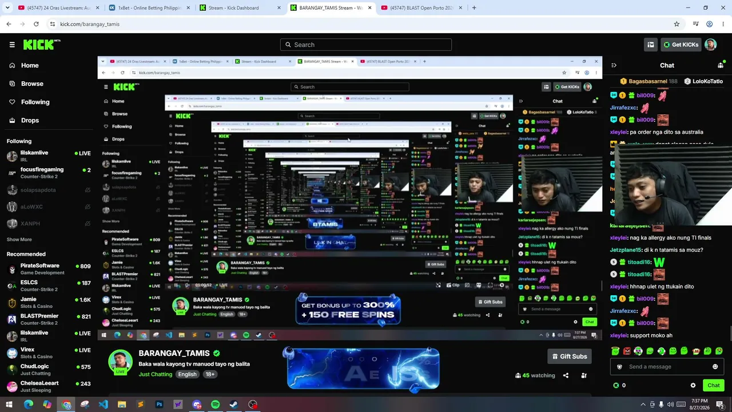Open the emoji picker in message box
This screenshot has height=412, width=732.
pos(715,367)
